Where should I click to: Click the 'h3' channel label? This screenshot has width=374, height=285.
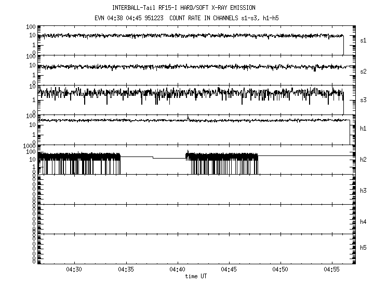coord(363,191)
